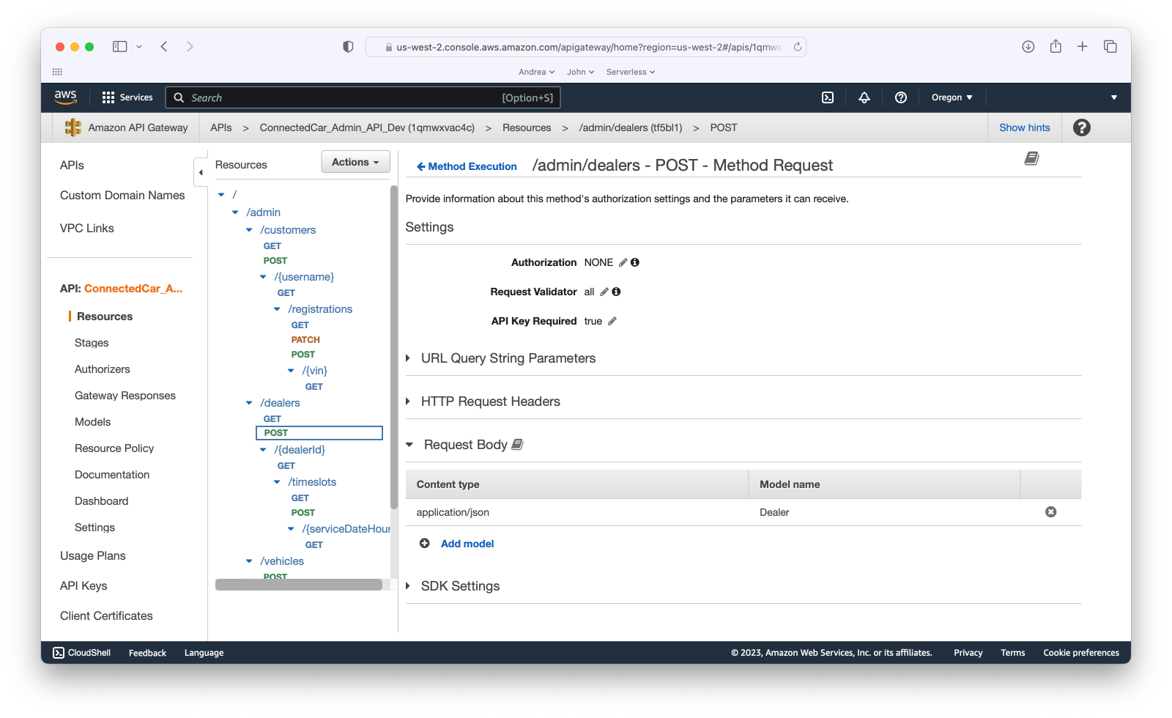Select the /{vin} resource
The width and height of the screenshot is (1172, 718).
[315, 371]
